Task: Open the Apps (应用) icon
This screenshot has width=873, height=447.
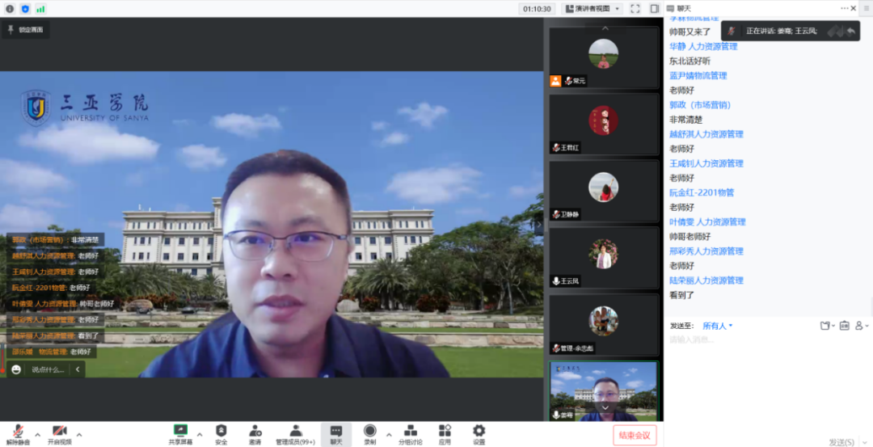Action: pyautogui.click(x=445, y=433)
